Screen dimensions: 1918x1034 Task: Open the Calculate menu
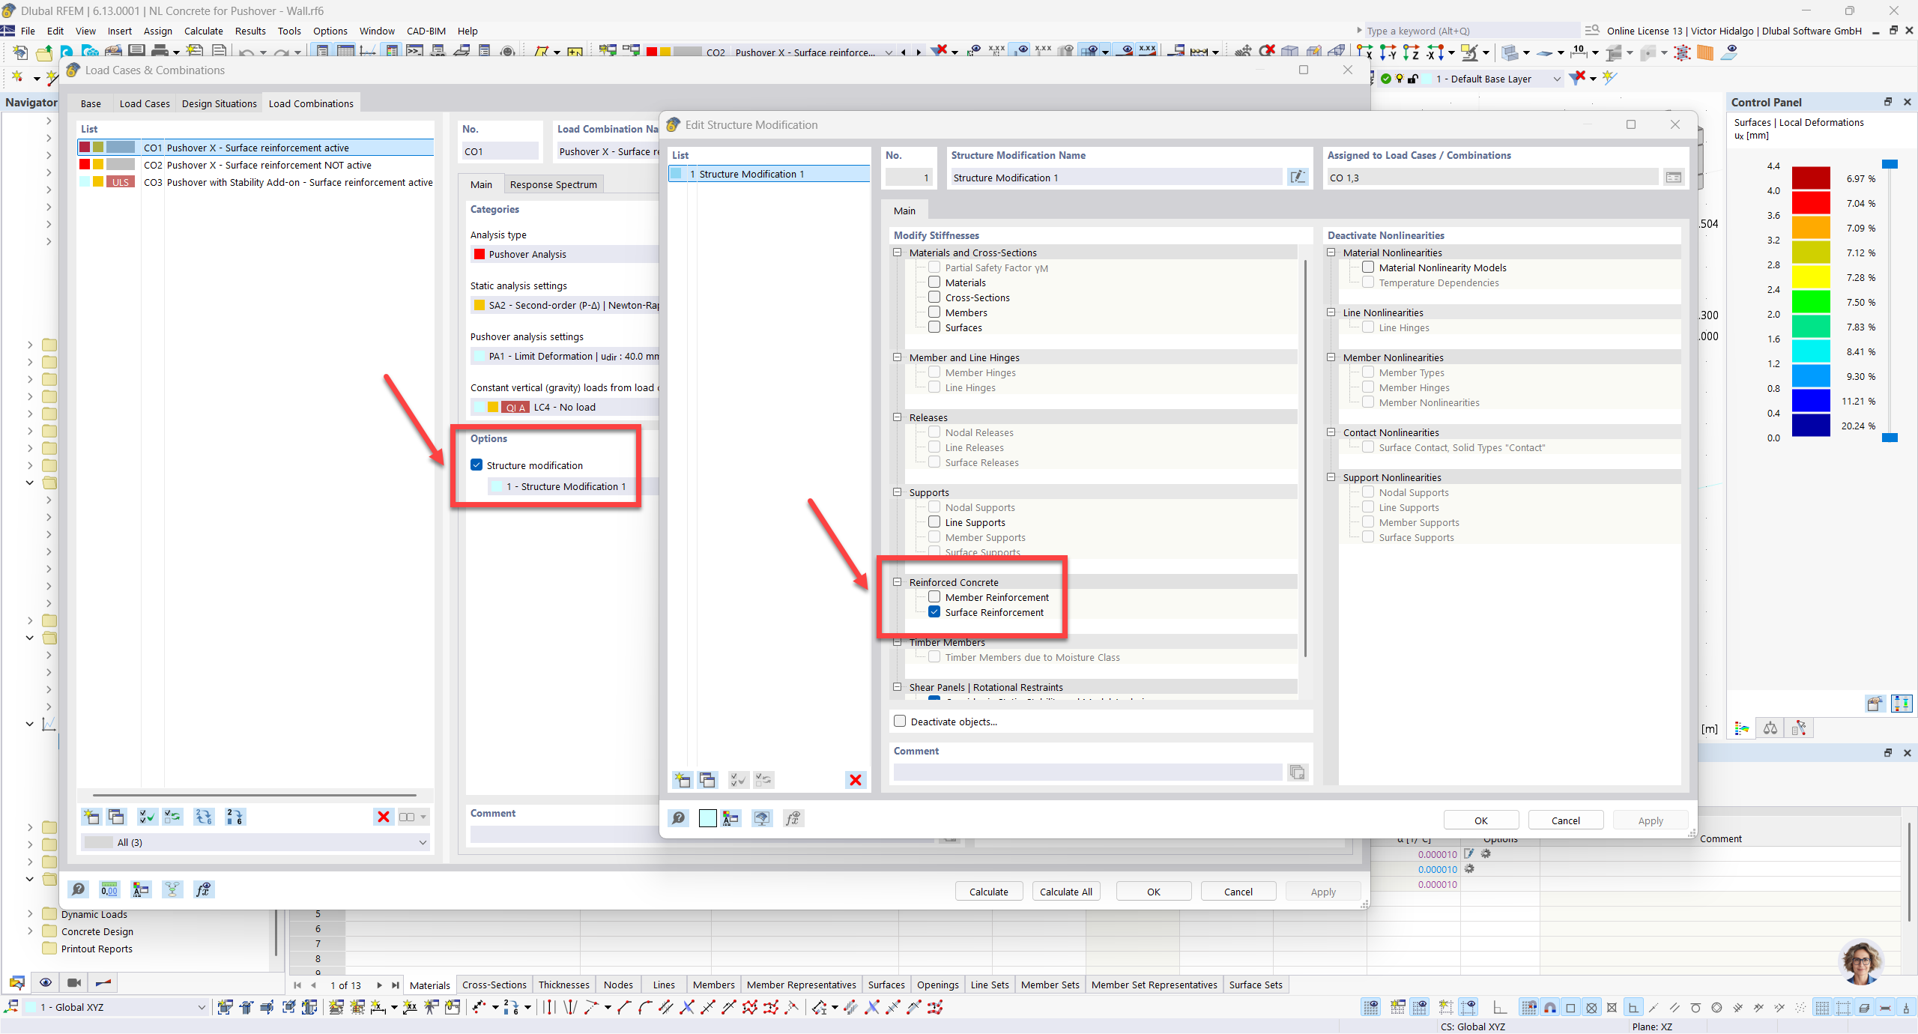click(203, 31)
